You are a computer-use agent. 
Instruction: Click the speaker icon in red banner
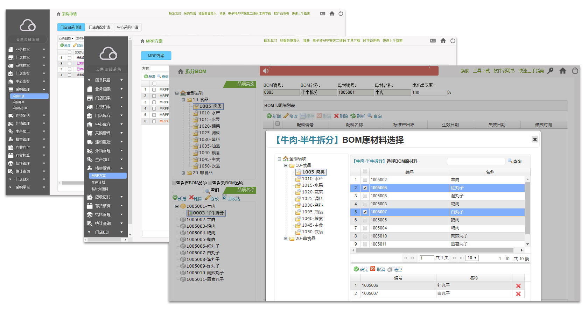pos(266,71)
